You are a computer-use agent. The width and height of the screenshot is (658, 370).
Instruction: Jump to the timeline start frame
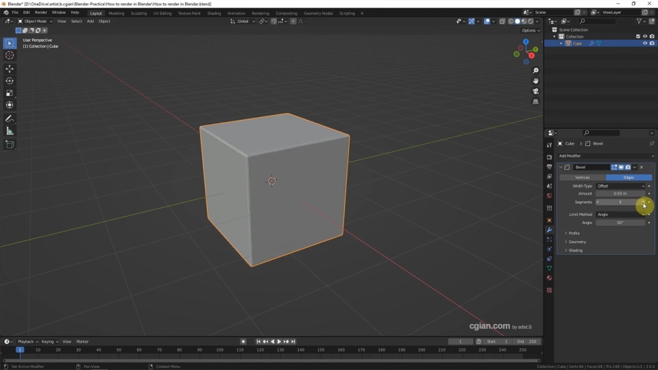[258, 341]
